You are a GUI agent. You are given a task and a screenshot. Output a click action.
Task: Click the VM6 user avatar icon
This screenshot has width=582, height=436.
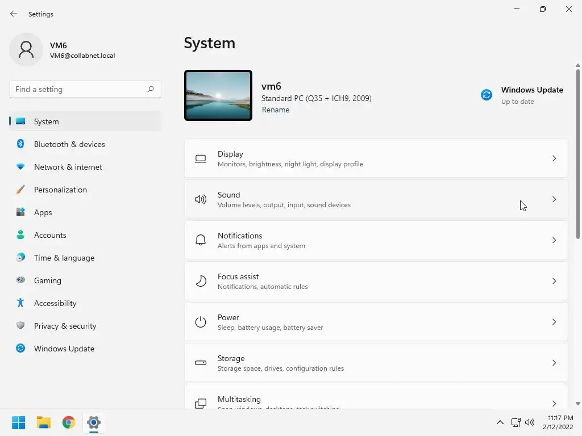[x=26, y=49]
